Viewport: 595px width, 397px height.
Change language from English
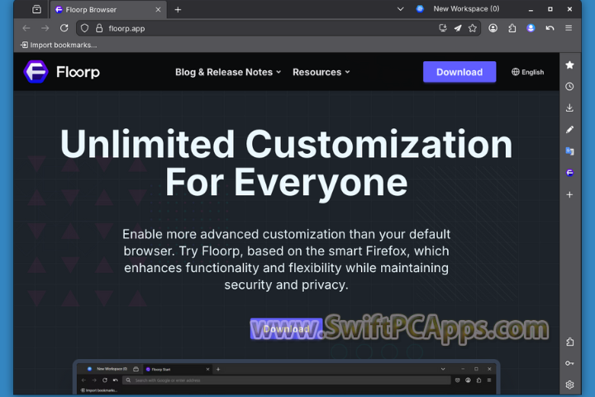click(x=527, y=72)
